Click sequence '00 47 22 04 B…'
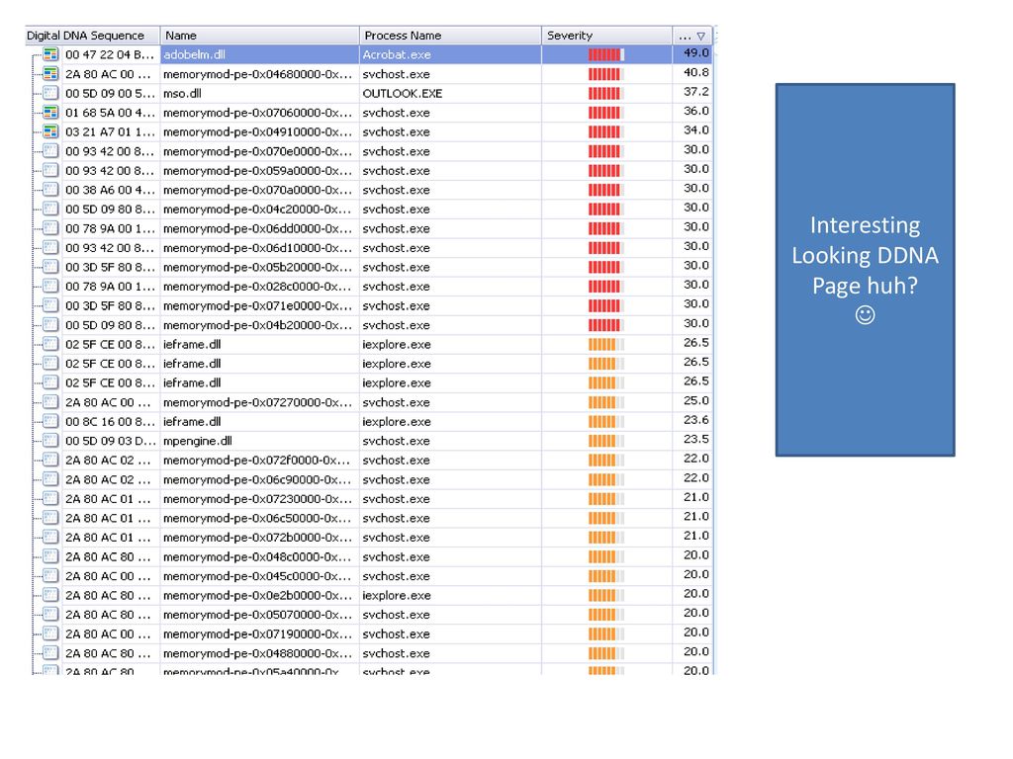Viewport: 1013px width, 759px height. pos(110,55)
